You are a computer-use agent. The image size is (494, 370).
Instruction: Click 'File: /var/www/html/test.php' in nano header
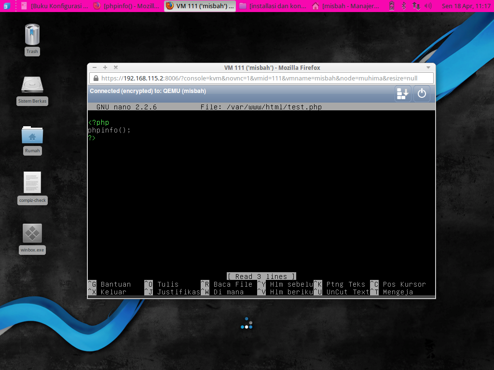click(x=261, y=107)
